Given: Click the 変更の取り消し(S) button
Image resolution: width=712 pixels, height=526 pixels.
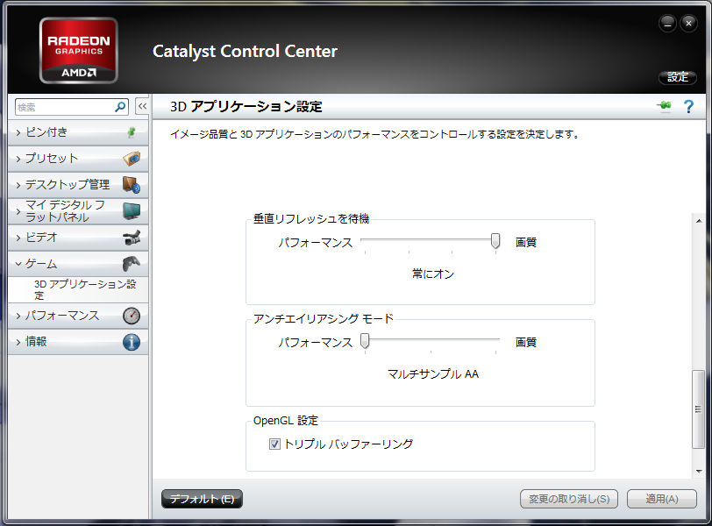Looking at the screenshot, I should click(569, 499).
